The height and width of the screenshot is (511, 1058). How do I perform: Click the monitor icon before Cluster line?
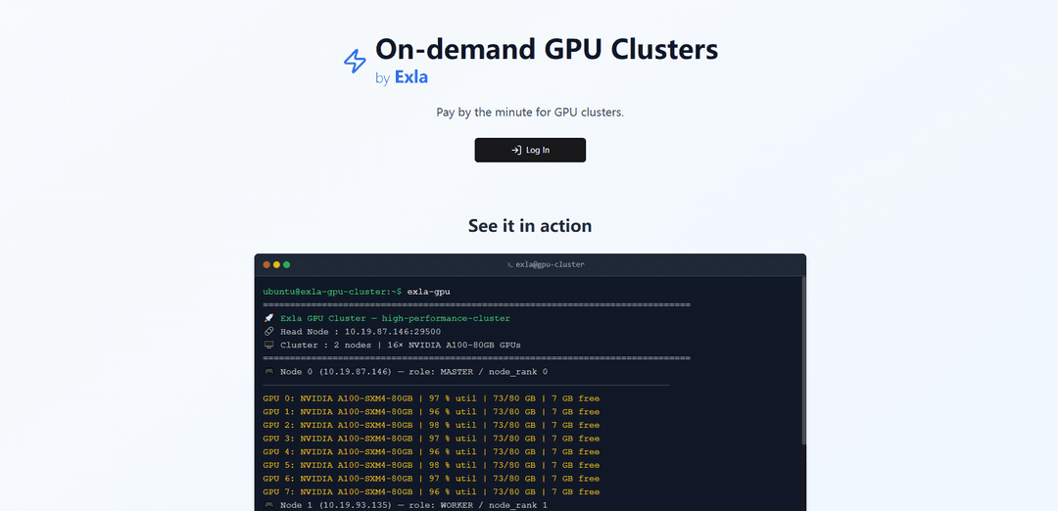(x=268, y=346)
